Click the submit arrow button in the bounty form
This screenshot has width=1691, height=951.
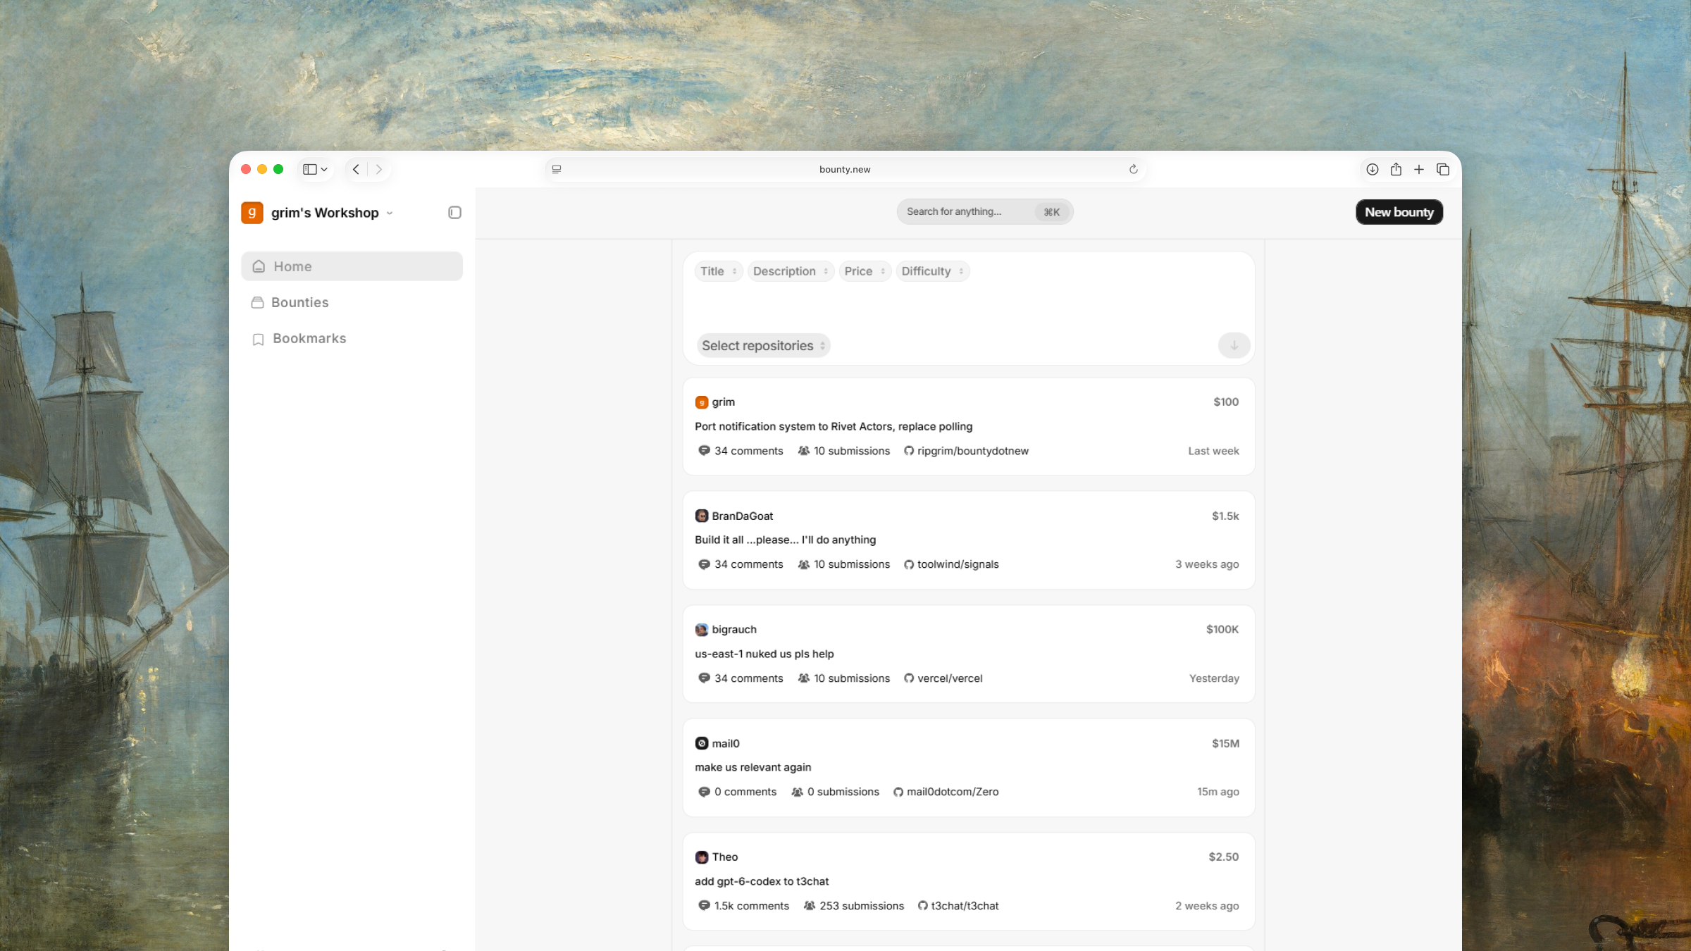click(x=1234, y=345)
